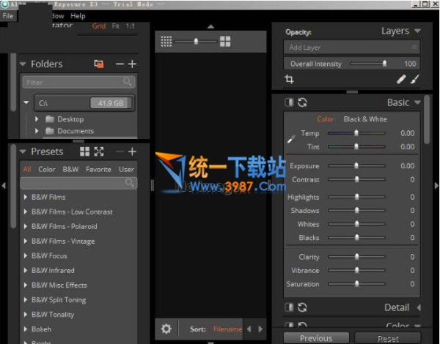Show Favorite presets tab
The image size is (440, 344).
(98, 169)
